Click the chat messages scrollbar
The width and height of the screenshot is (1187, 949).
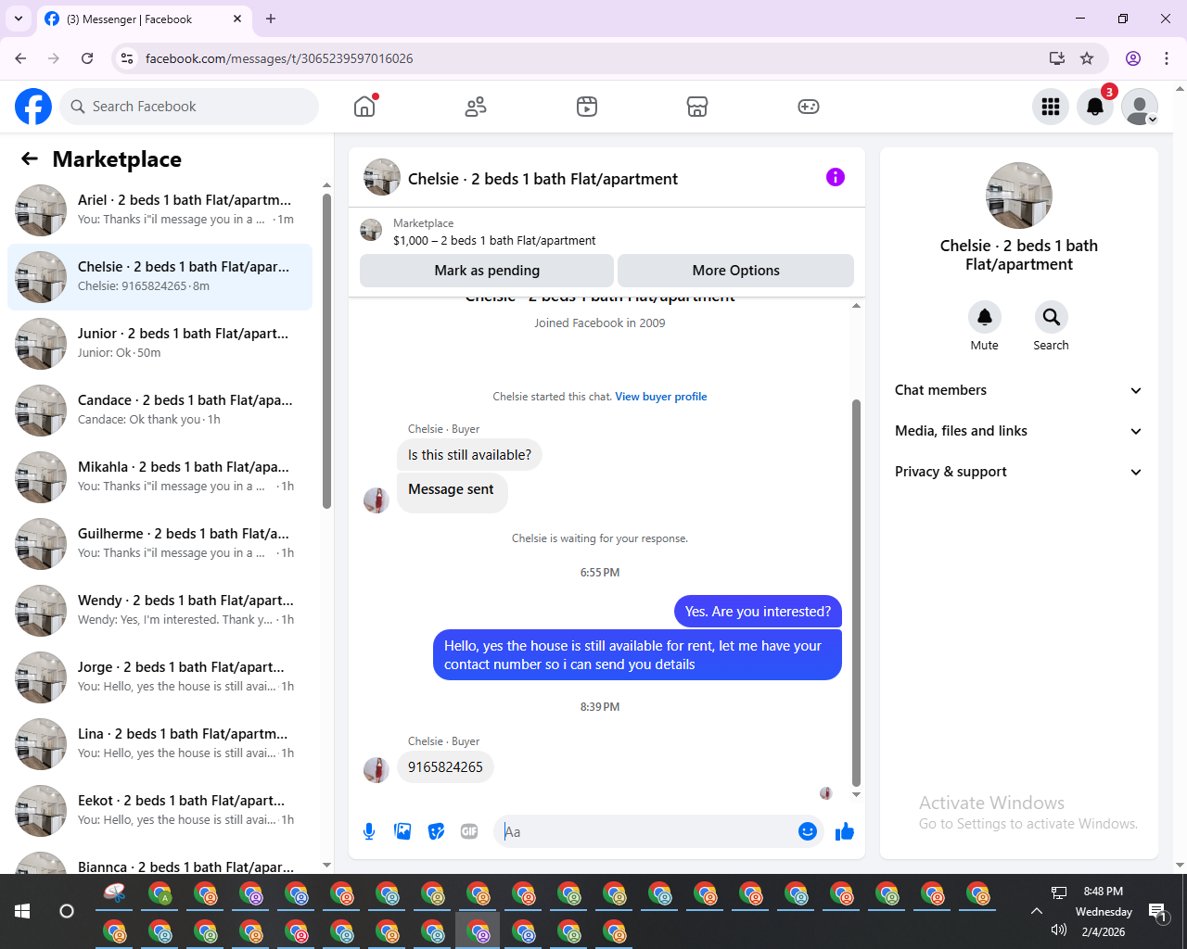[x=856, y=593]
